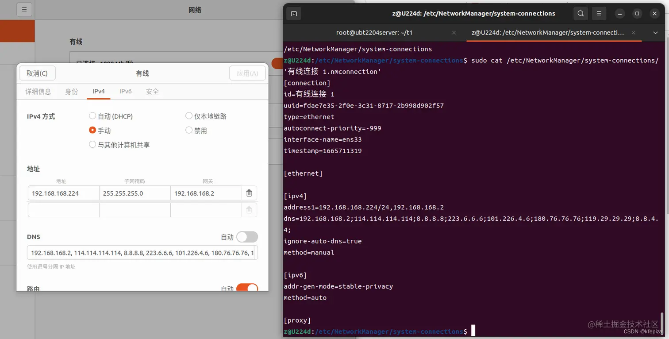
Task: Edit the 192.168.168.2 gateway field
Action: [206, 193]
